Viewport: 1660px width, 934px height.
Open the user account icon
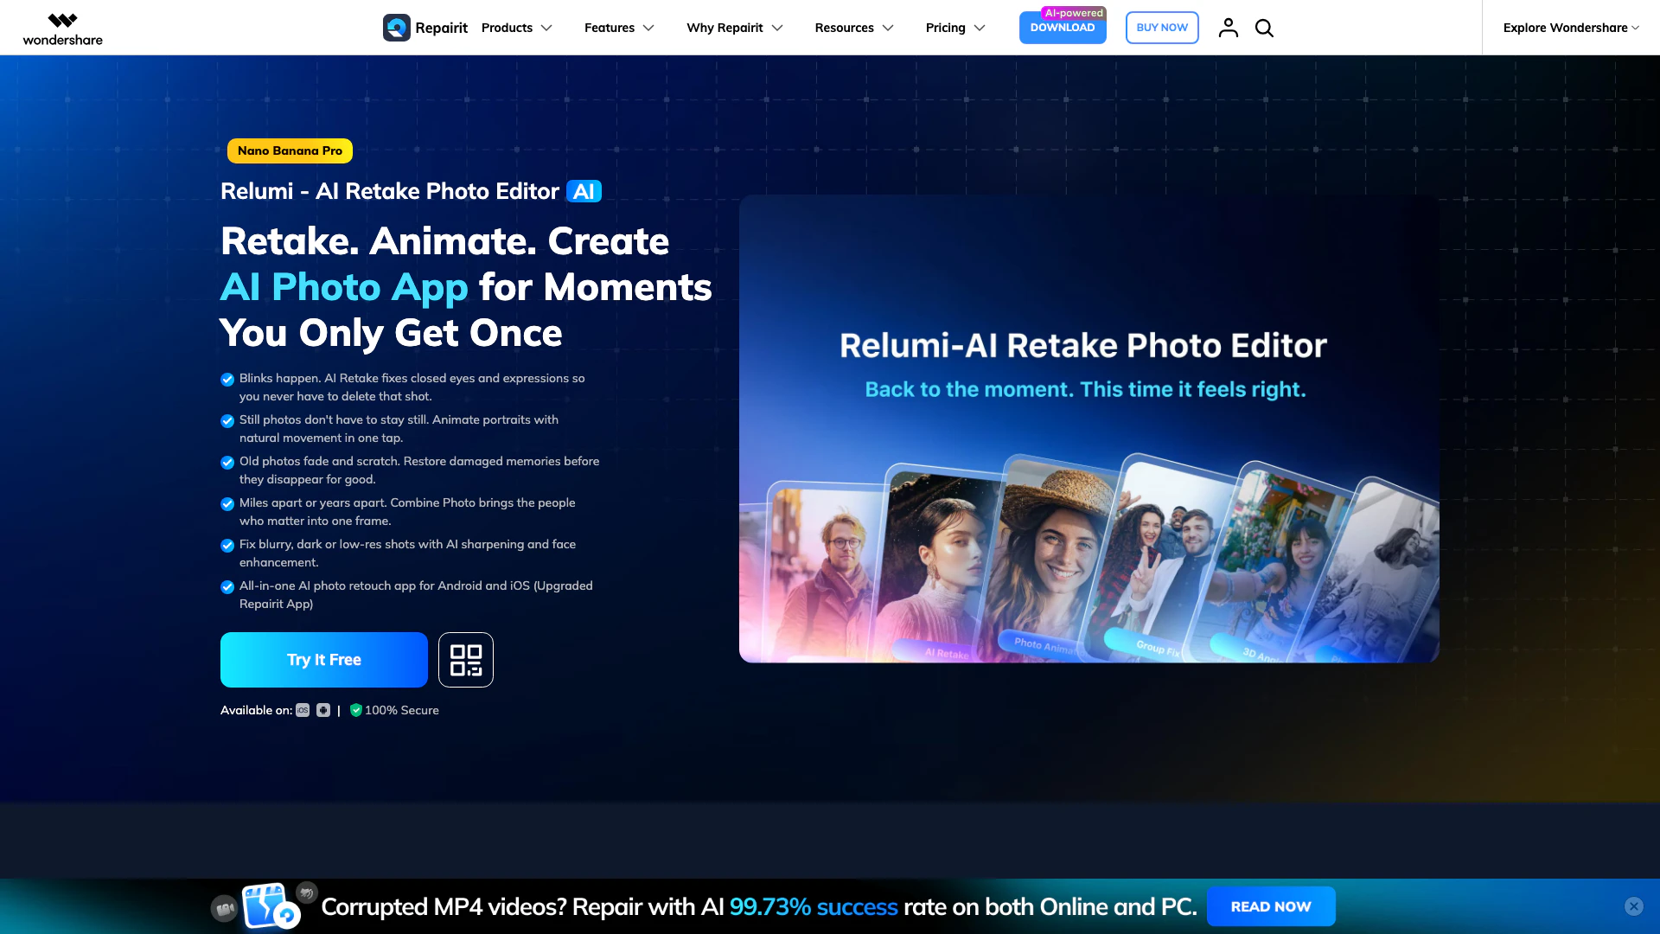point(1228,28)
